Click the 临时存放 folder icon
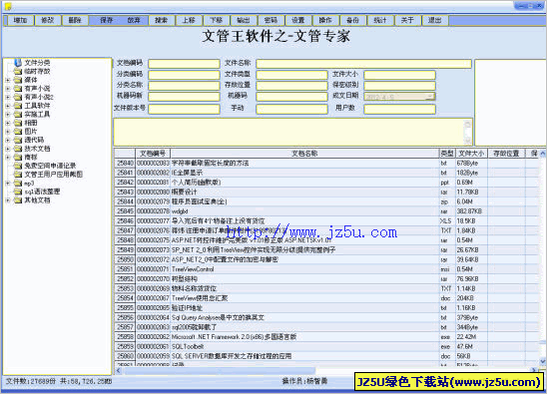Screen dimensions: 547x394 (x=18, y=72)
